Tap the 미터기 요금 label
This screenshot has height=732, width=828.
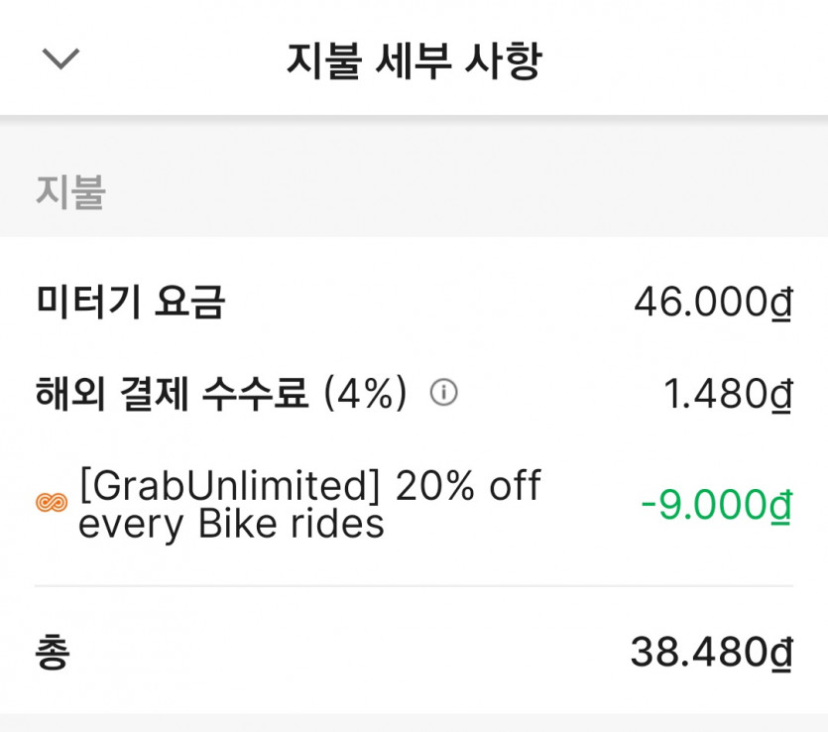pos(131,302)
